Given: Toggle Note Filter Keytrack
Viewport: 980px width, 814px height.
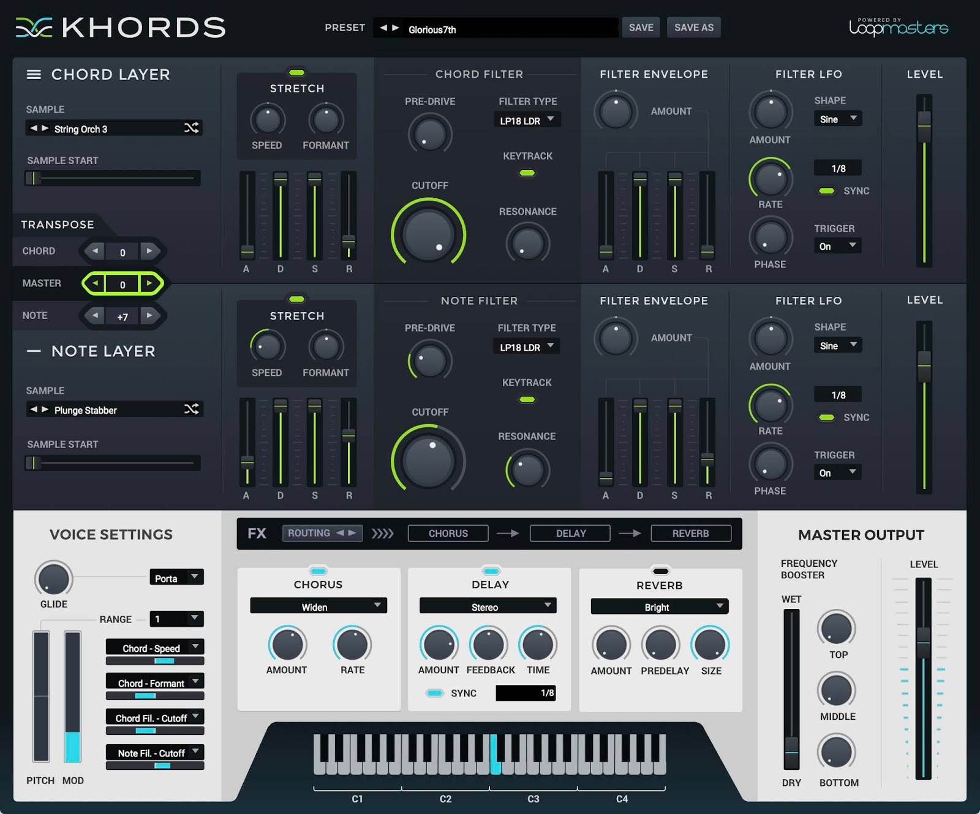Looking at the screenshot, I should [x=527, y=400].
